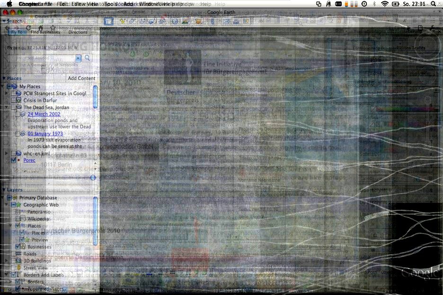Image resolution: width=443 pixels, height=295 pixels.
Task: Click the Wi-Fi menu bar icon
Action: coord(384,4)
